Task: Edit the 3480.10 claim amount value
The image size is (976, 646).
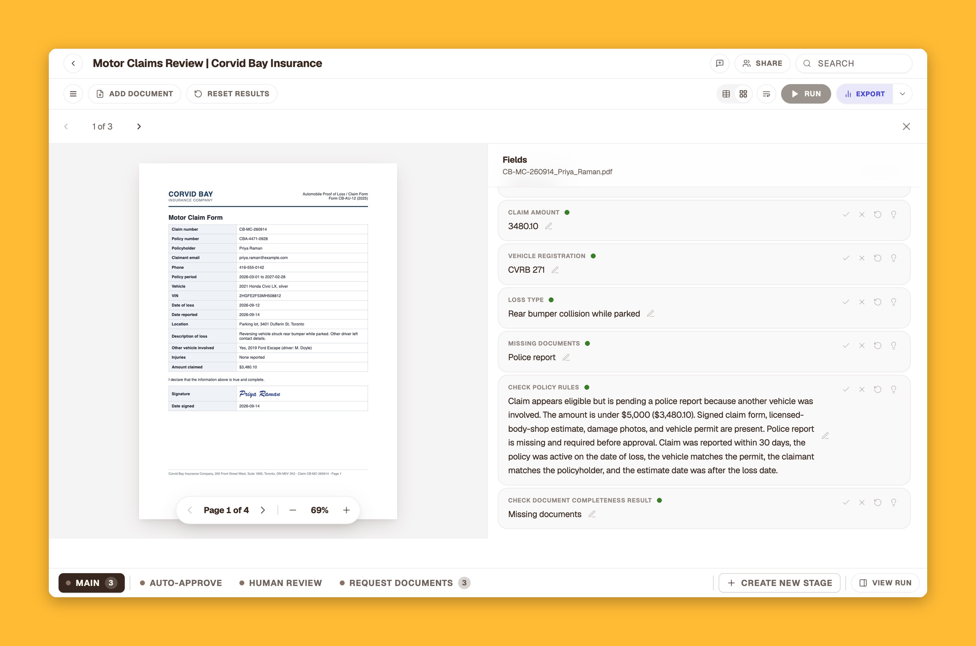Action: (549, 226)
